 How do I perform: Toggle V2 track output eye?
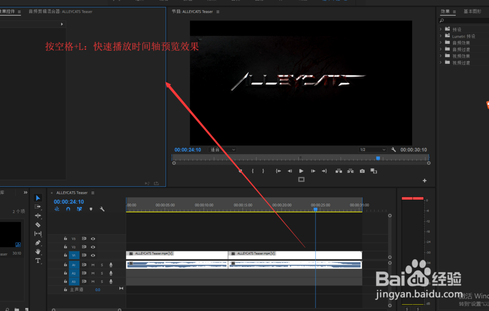click(x=93, y=247)
